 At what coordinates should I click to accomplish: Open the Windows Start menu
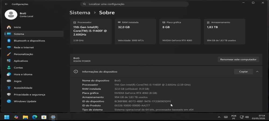pos(7,117)
